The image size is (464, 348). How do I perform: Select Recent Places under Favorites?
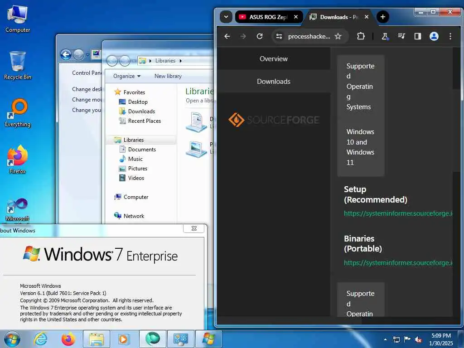(x=144, y=121)
